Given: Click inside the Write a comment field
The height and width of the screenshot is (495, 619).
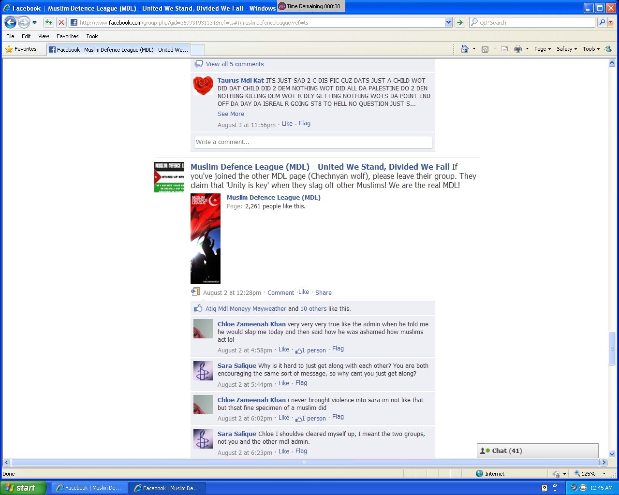Looking at the screenshot, I should coord(313,142).
